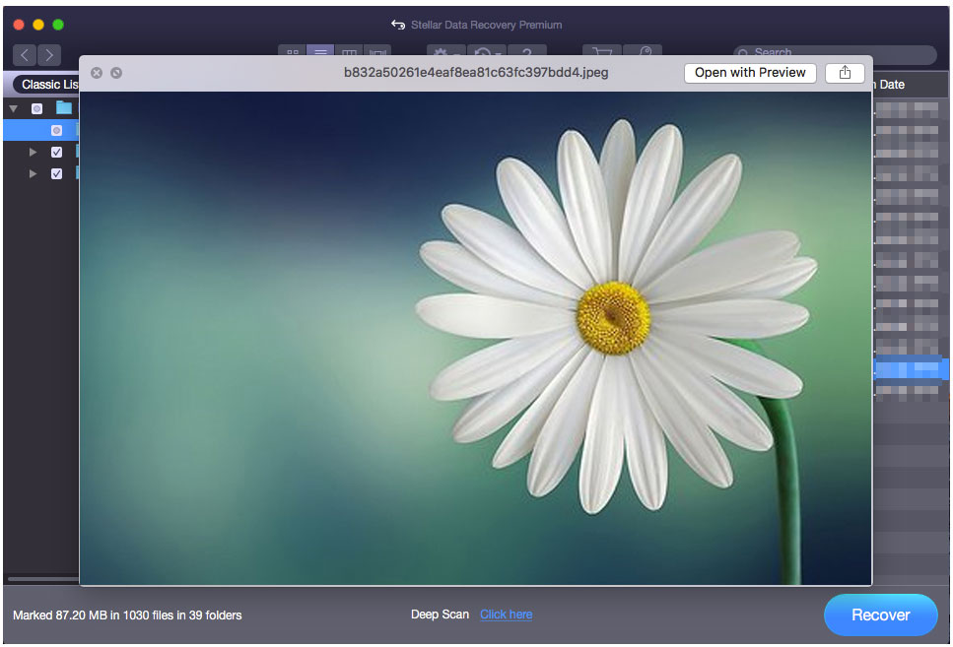Expand the fourth tree row's disclosure triangle

click(33, 173)
